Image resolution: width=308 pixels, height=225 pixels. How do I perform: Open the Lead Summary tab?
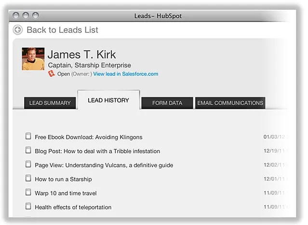(50, 103)
